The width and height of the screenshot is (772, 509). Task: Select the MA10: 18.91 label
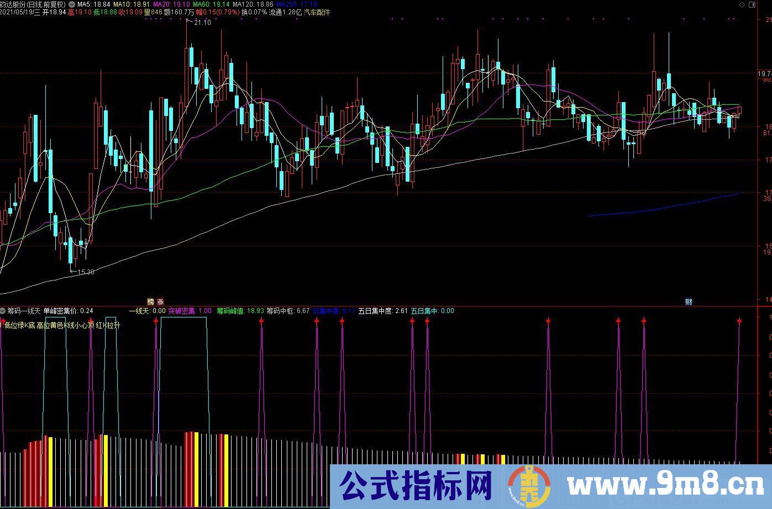tap(132, 4)
